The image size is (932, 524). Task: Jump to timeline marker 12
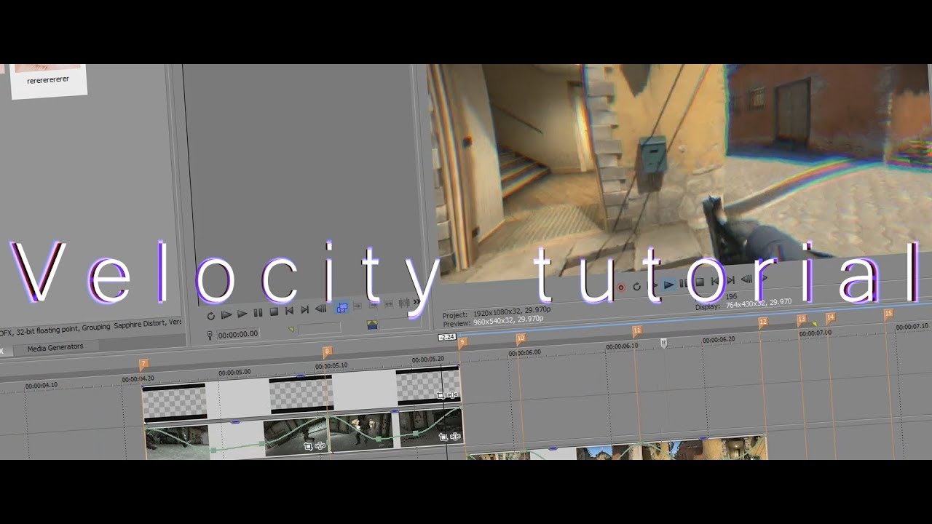[x=762, y=322]
